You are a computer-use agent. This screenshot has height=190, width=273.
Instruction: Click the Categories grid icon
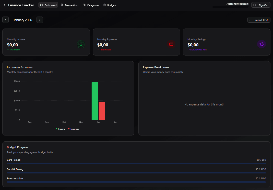(x=84, y=5)
